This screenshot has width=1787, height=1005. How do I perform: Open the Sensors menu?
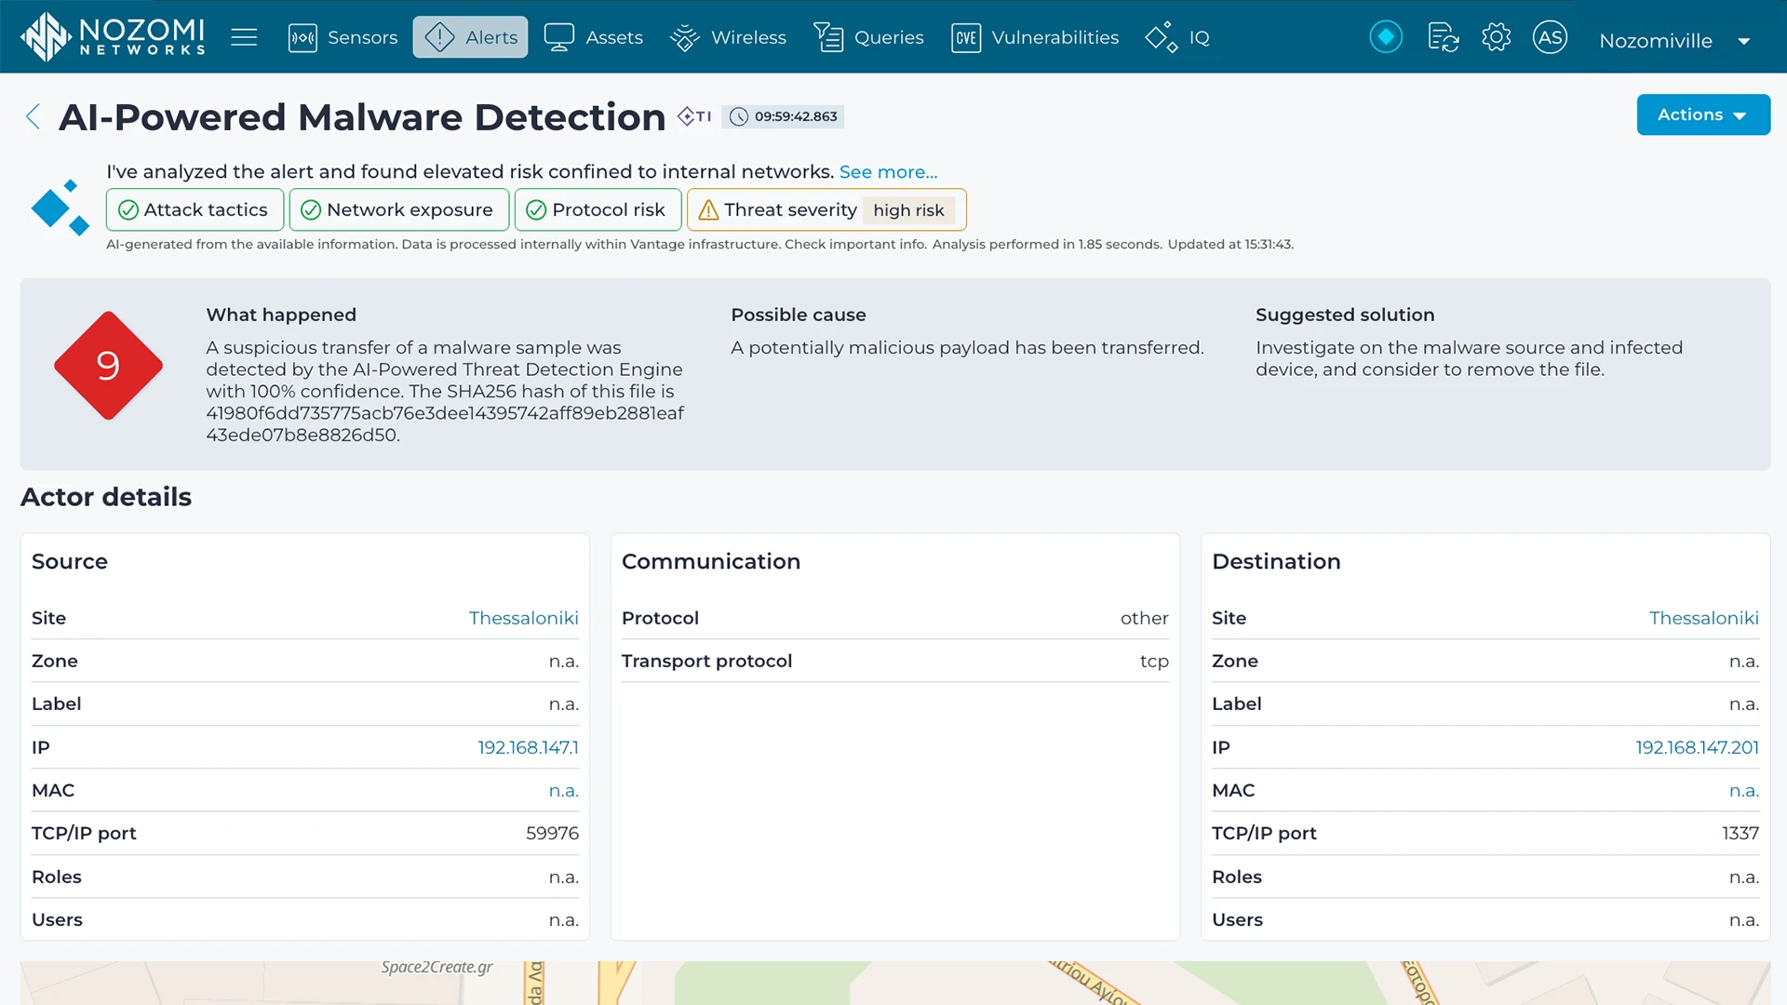[343, 37]
